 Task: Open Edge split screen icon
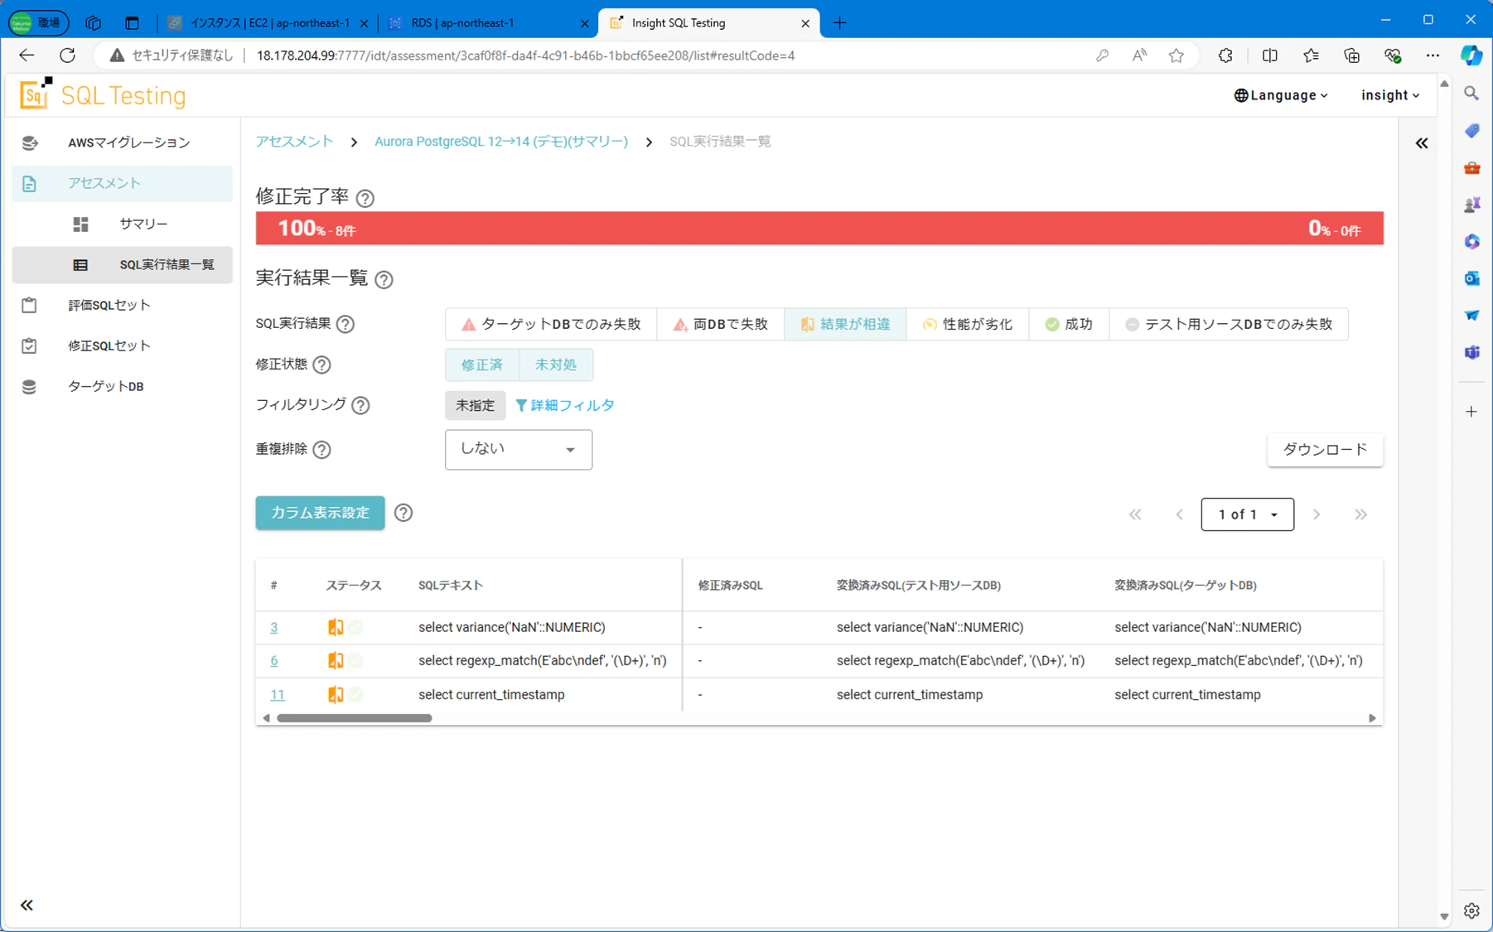click(x=1269, y=56)
